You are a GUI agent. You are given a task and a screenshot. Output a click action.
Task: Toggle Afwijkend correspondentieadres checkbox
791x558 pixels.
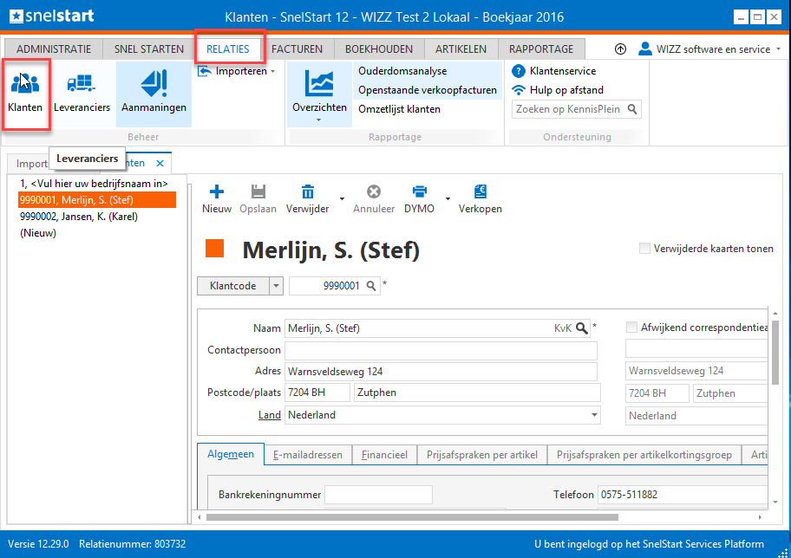[631, 328]
